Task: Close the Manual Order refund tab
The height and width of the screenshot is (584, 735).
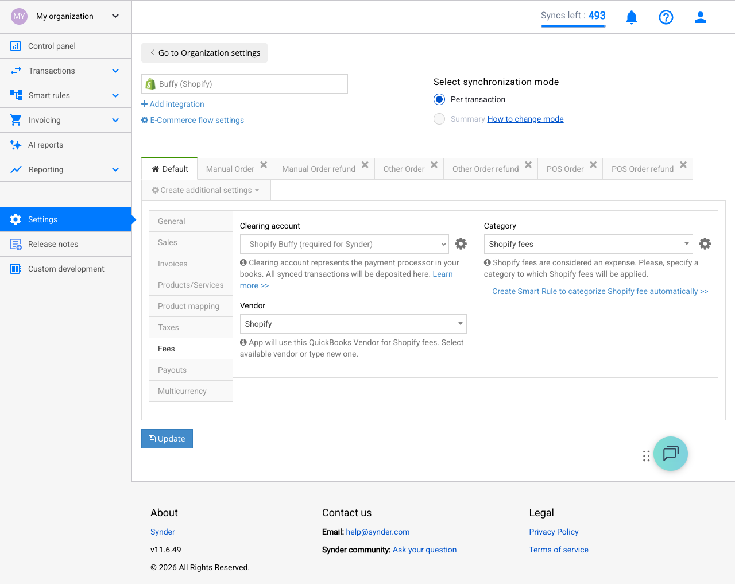Action: point(365,165)
